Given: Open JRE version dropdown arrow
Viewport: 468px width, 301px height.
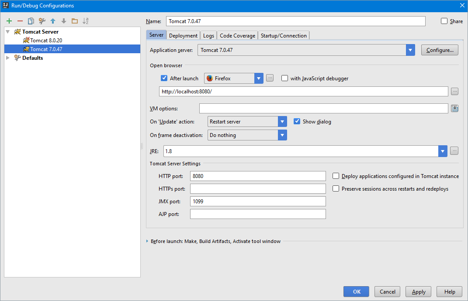Looking at the screenshot, I should click(443, 151).
